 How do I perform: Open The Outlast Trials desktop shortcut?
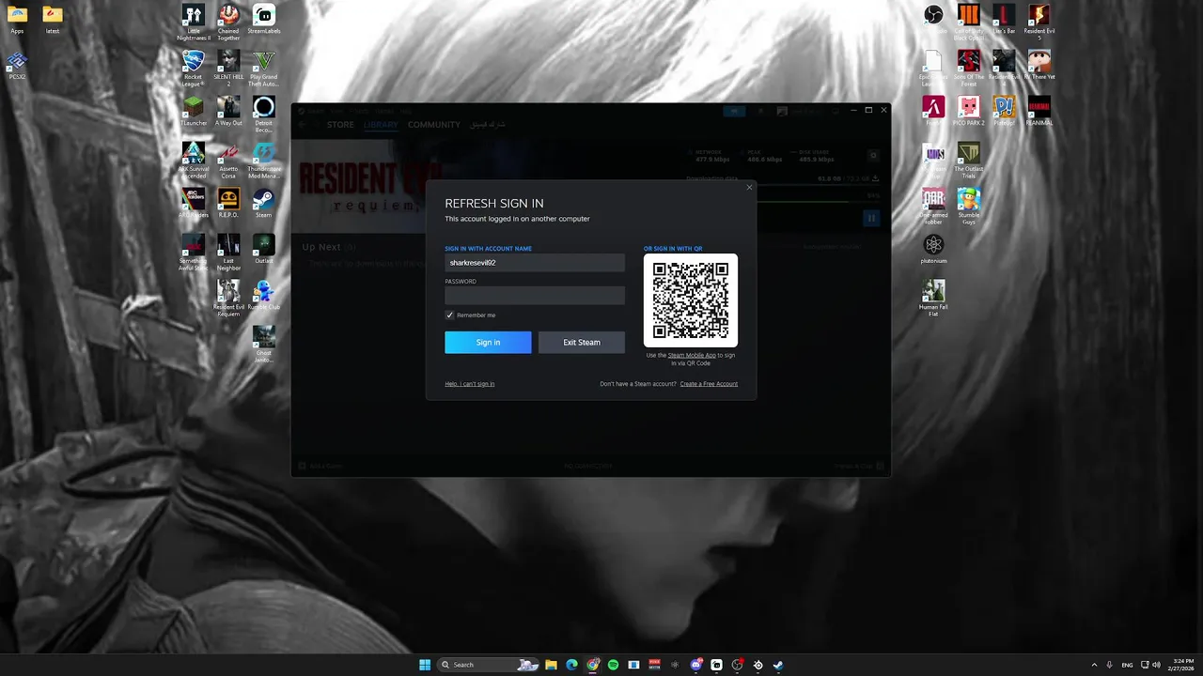tap(968, 161)
